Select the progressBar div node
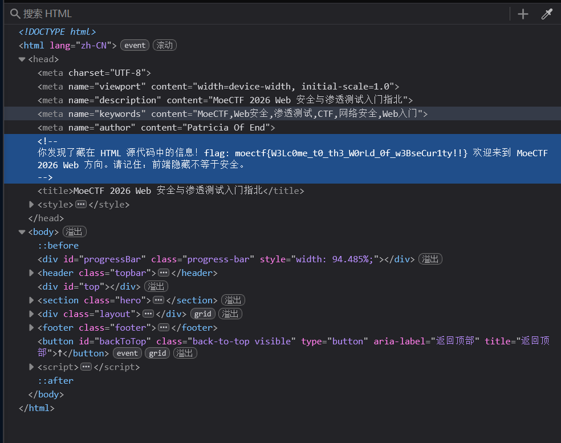This screenshot has width=561, height=443. point(226,259)
